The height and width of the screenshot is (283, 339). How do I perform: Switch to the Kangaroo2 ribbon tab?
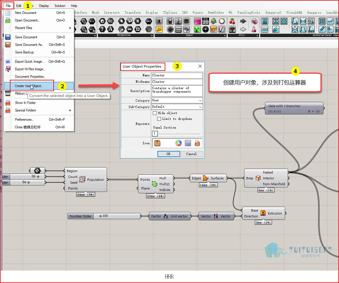[273, 12]
